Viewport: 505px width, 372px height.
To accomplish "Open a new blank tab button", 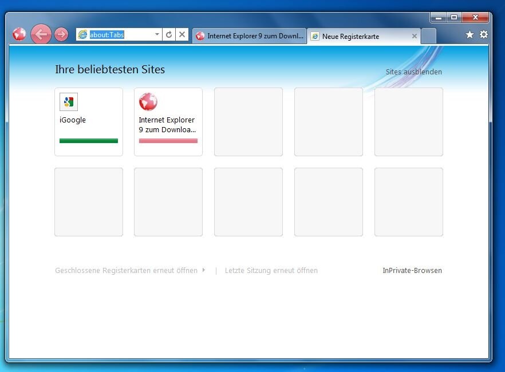I will [428, 36].
